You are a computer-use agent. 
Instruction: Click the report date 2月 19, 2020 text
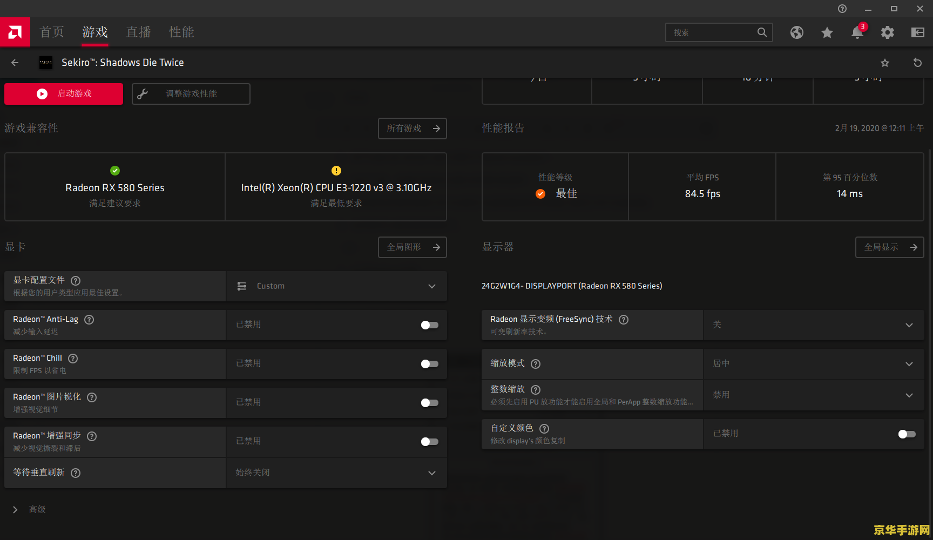tap(880, 128)
